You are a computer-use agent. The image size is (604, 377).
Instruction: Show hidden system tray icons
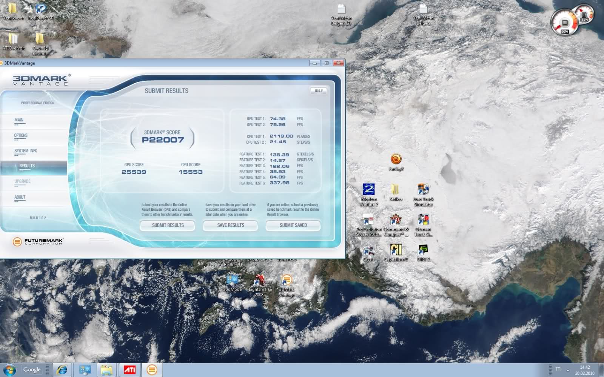tap(568, 370)
